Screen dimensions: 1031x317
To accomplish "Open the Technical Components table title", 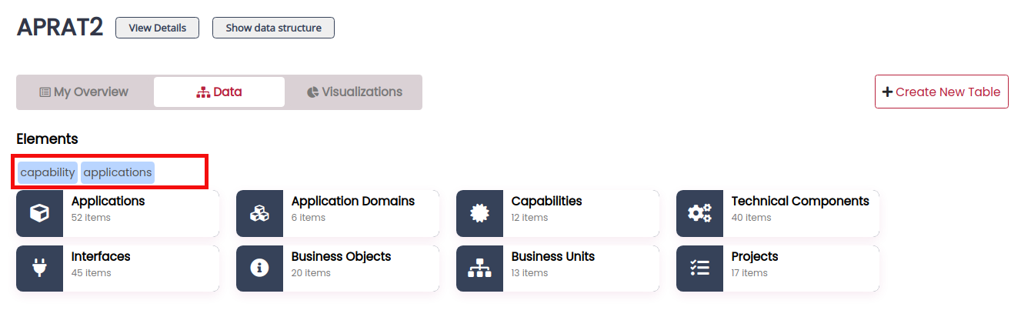I will click(x=800, y=201).
